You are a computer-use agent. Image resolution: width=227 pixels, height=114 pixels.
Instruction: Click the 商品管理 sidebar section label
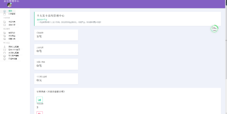pyautogui.click(x=7, y=29)
